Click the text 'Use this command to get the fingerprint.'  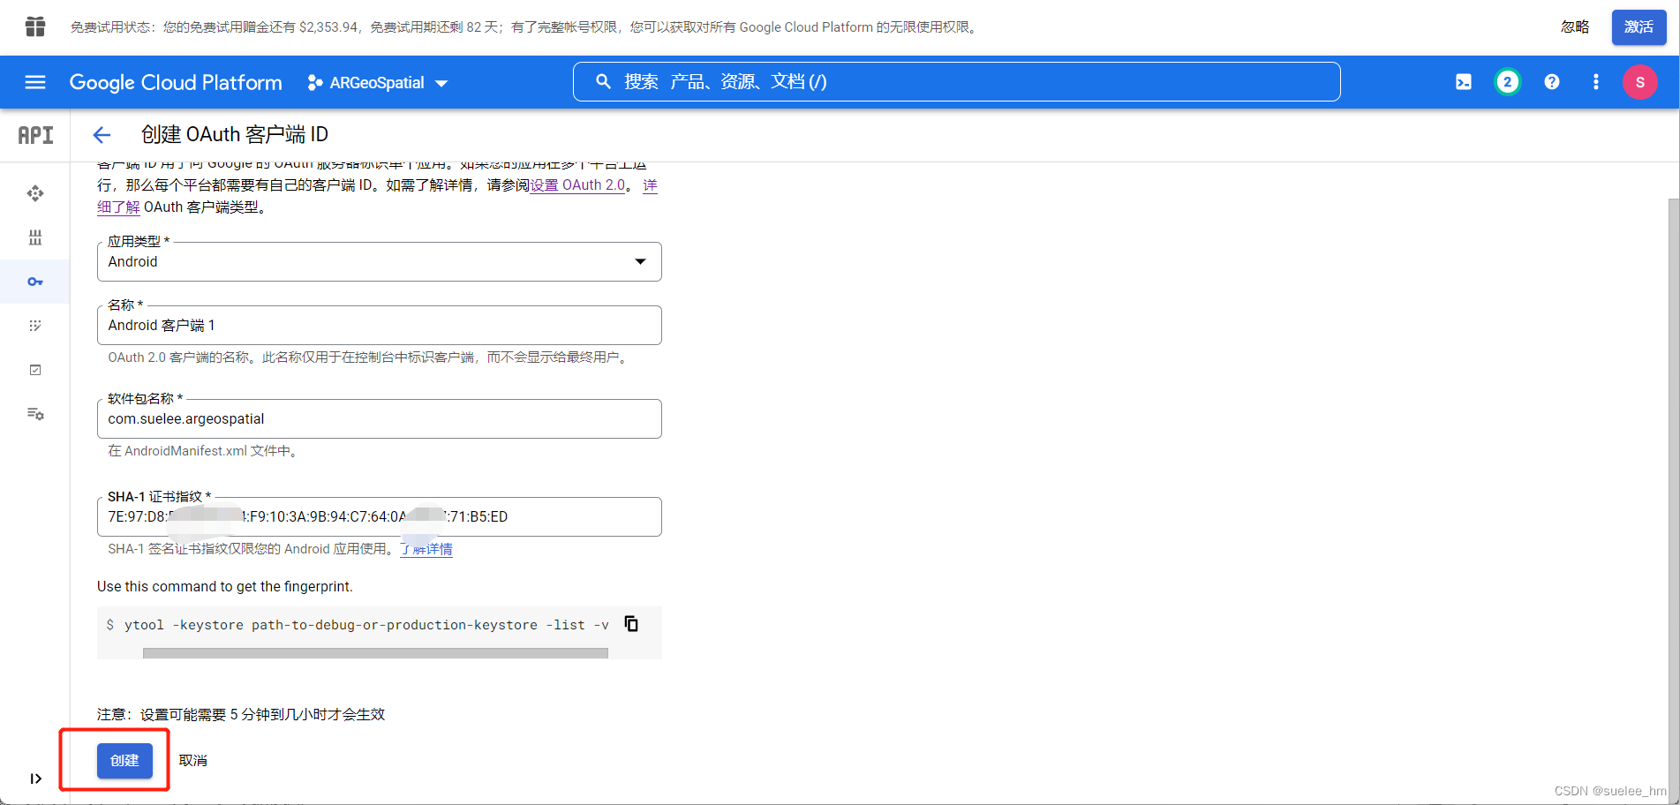(225, 587)
